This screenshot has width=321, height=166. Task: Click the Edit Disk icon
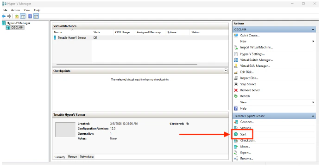point(236,72)
